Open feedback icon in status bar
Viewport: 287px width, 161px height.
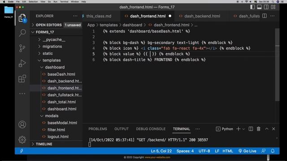(263, 151)
